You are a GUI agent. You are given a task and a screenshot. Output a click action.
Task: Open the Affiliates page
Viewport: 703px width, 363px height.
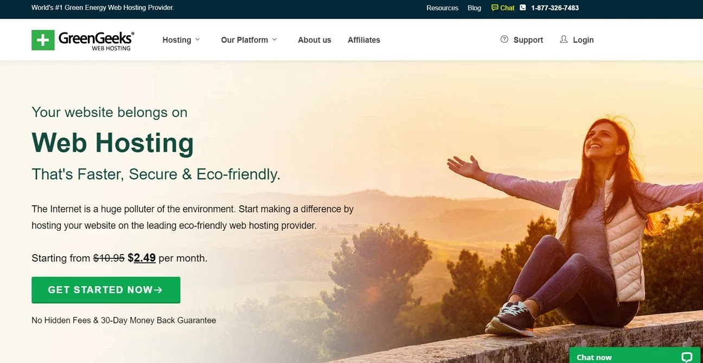click(x=364, y=40)
